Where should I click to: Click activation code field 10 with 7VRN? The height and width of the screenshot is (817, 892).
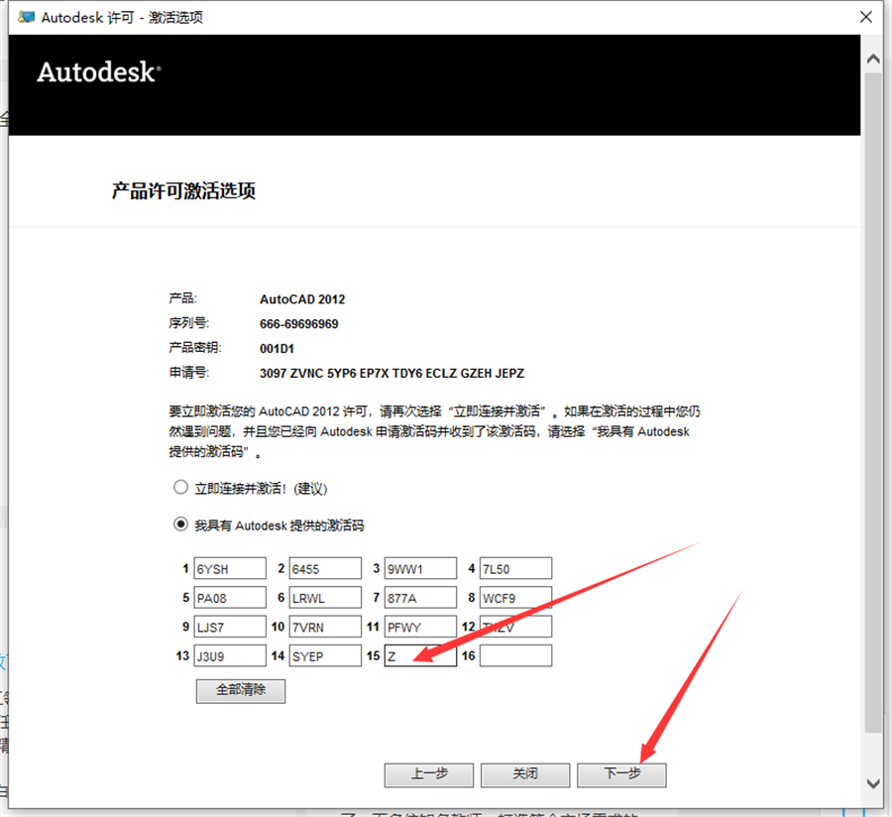(325, 627)
